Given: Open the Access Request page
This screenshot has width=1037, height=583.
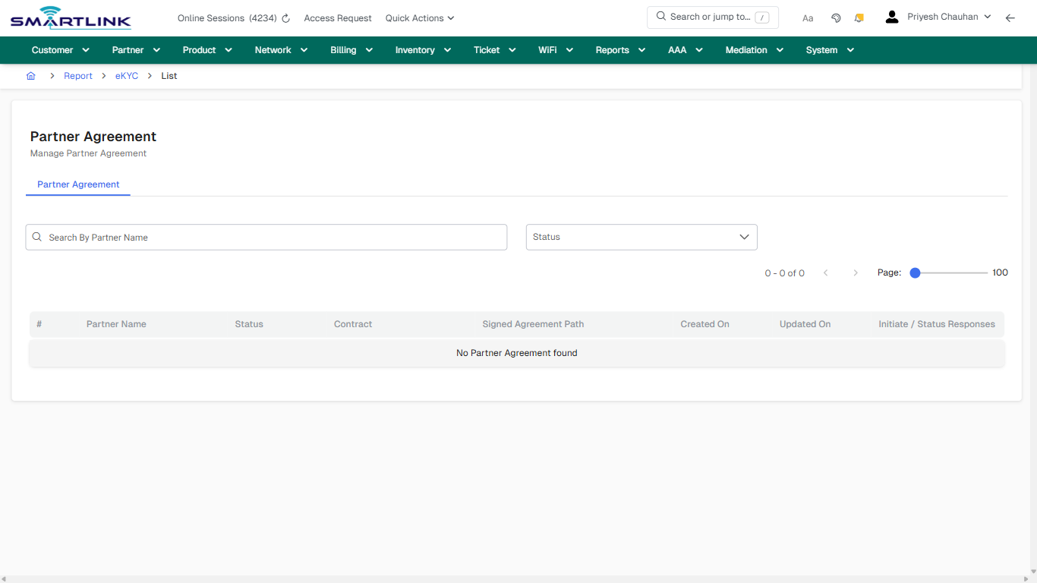Looking at the screenshot, I should coord(337,17).
